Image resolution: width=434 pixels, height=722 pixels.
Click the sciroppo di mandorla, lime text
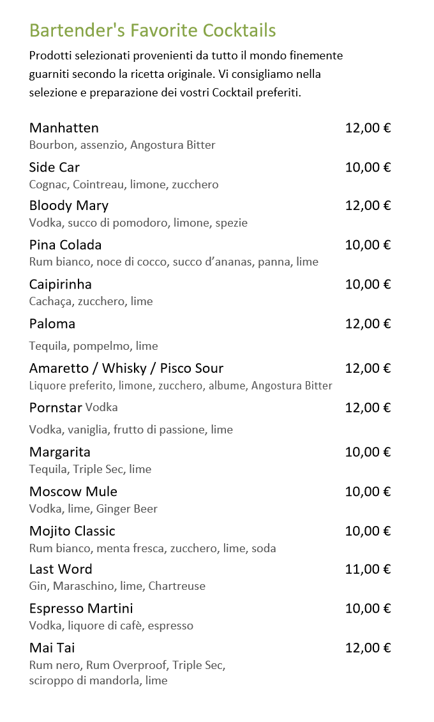(x=98, y=681)
